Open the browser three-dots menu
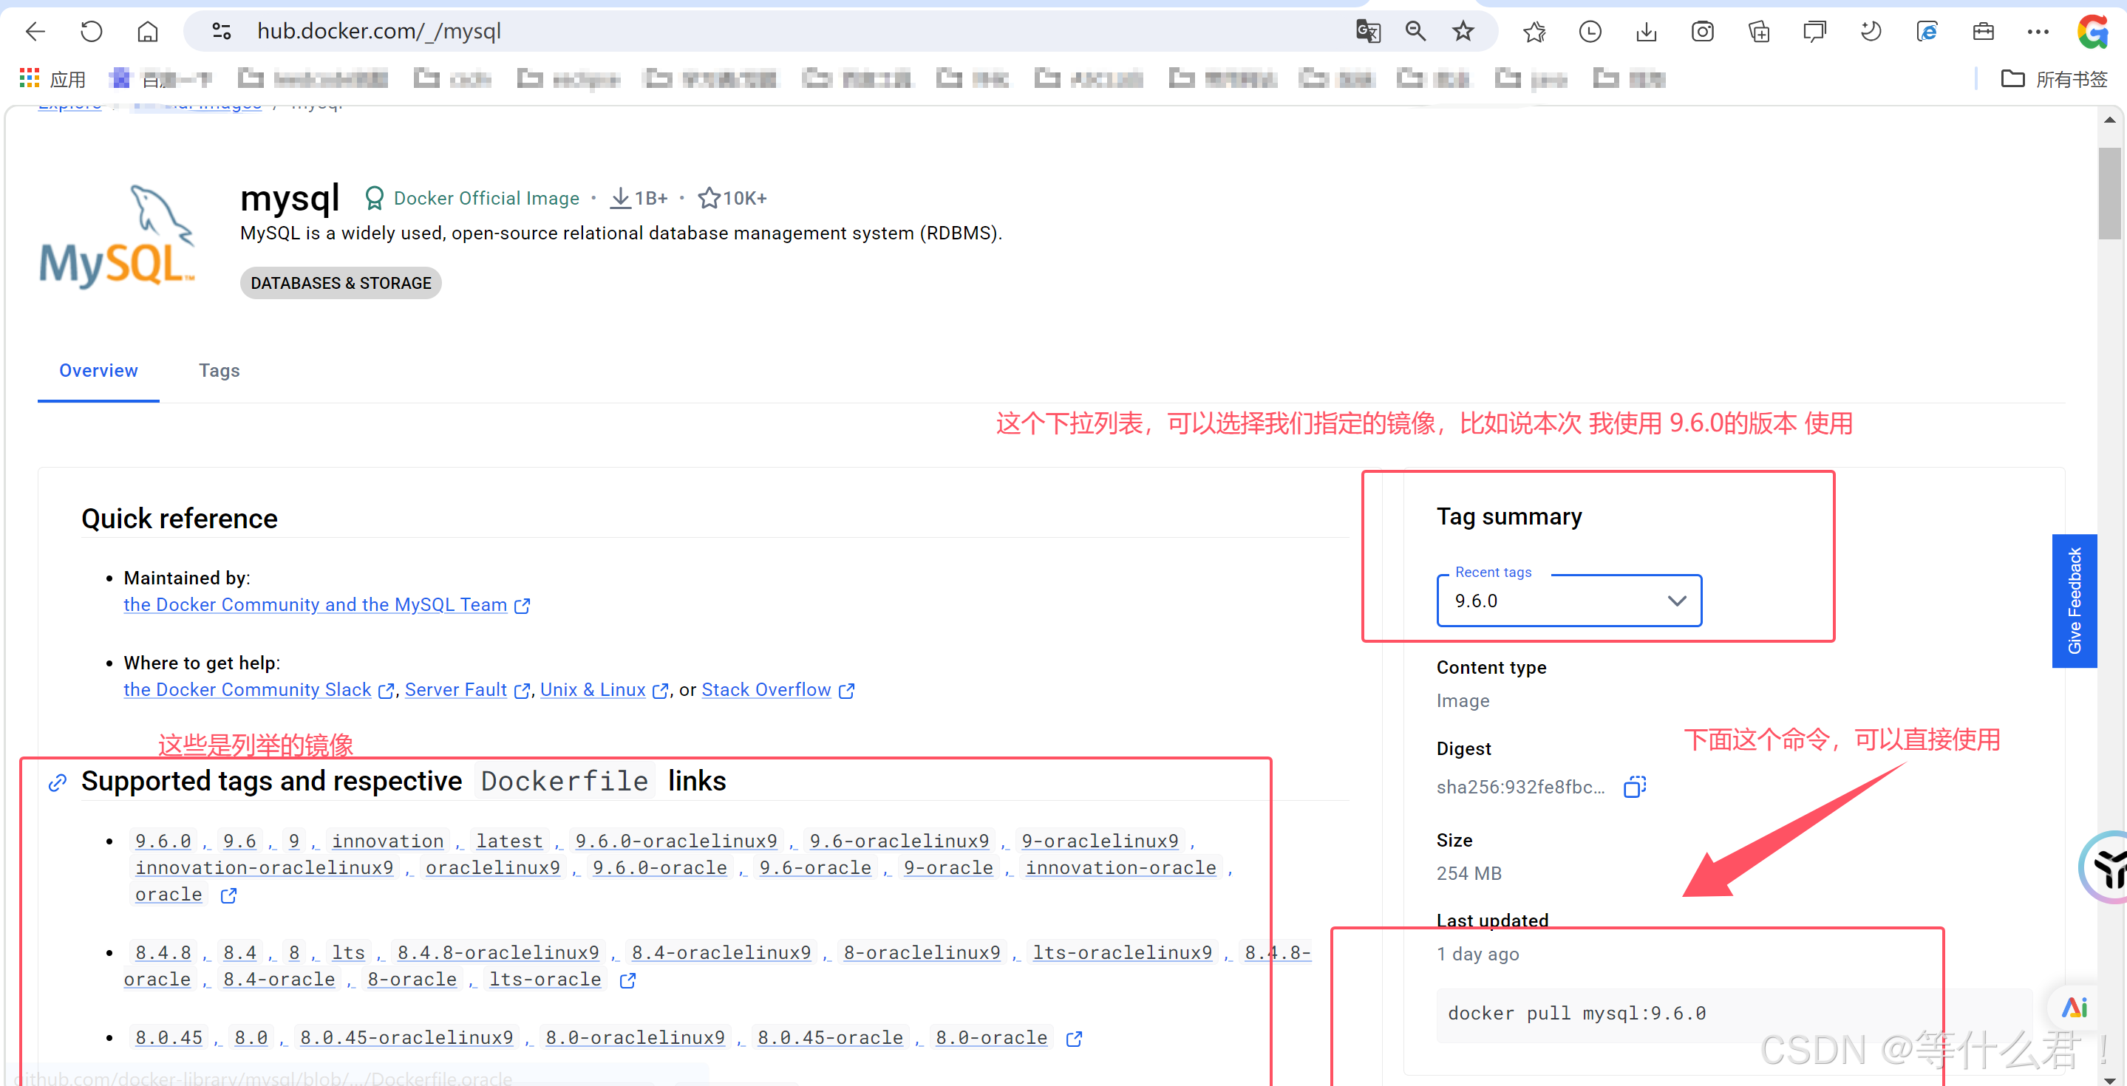The height and width of the screenshot is (1086, 2127). click(x=2037, y=33)
